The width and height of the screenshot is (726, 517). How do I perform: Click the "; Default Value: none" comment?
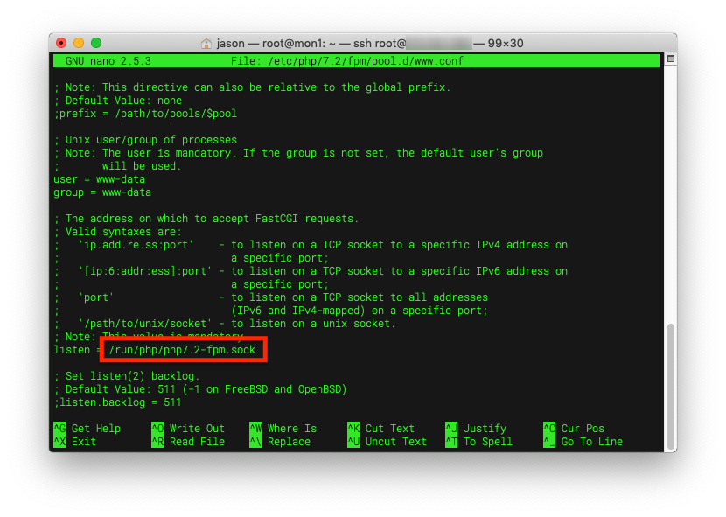click(118, 101)
